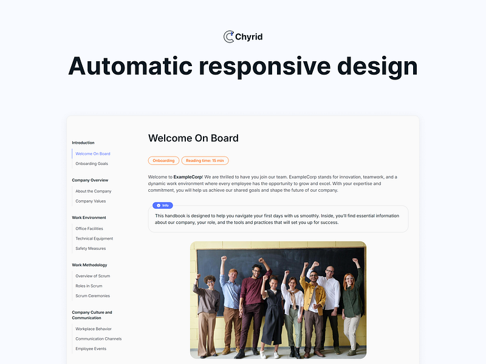Click the Onboarding tag pill
Screen dimensions: 486x364
point(163,161)
